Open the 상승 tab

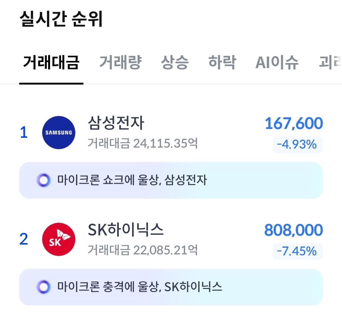[x=175, y=62]
